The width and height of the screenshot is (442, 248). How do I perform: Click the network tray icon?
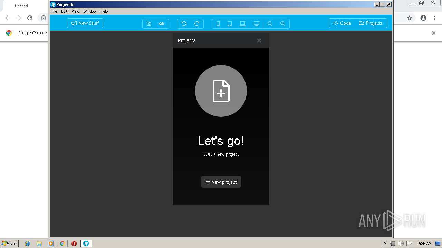[393, 244]
